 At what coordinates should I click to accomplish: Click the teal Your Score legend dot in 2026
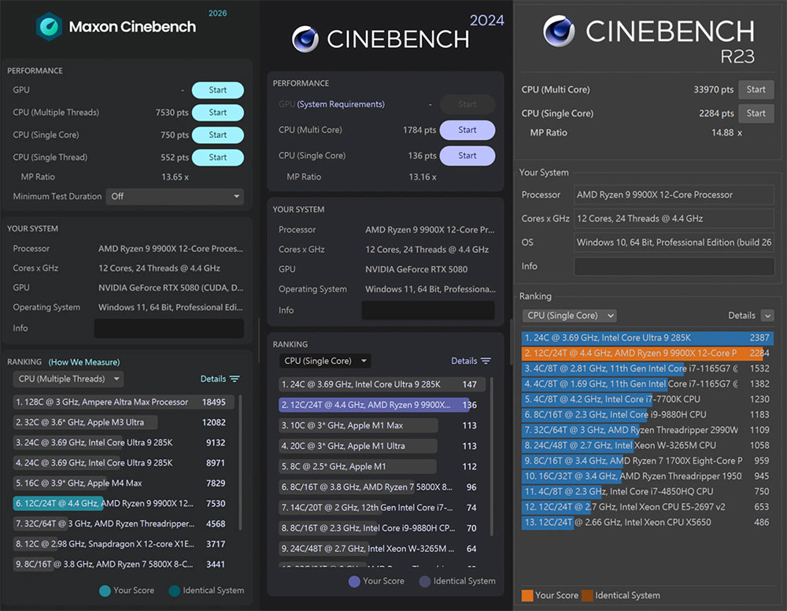point(105,591)
